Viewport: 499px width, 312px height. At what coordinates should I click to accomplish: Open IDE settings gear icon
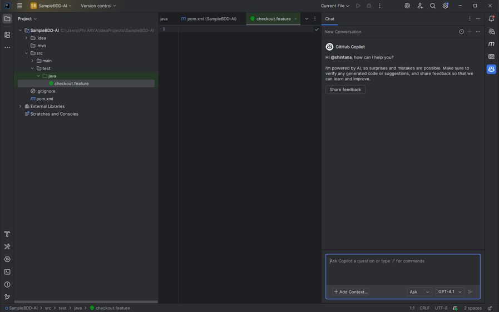click(446, 6)
